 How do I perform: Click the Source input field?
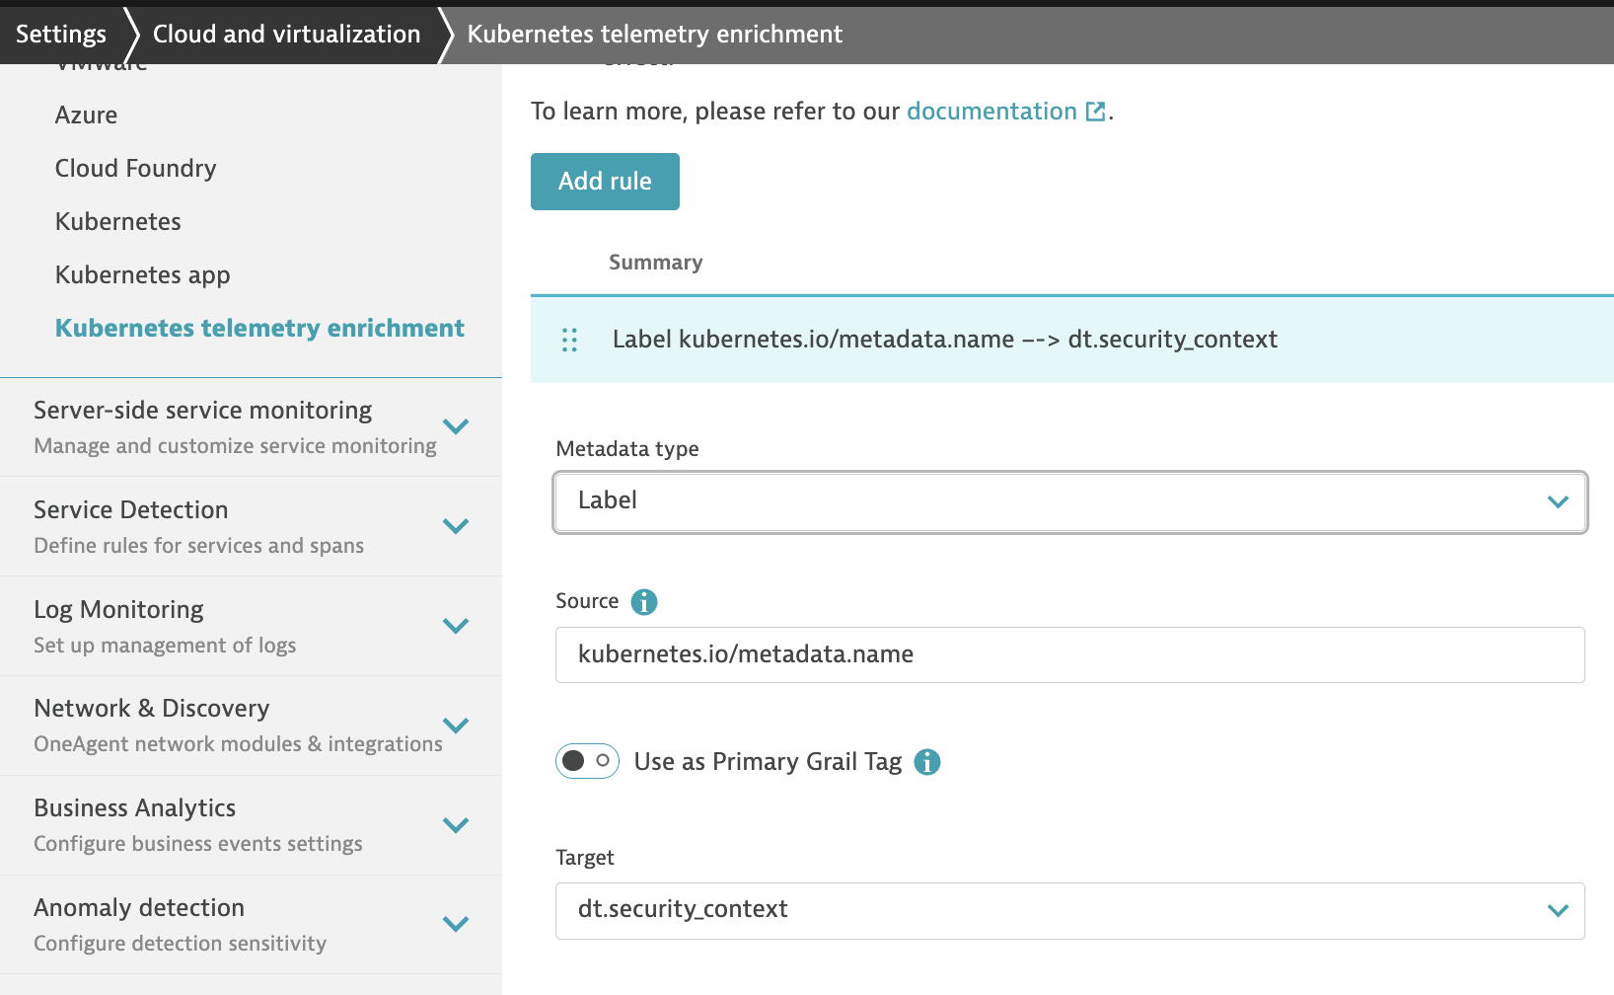(1069, 654)
